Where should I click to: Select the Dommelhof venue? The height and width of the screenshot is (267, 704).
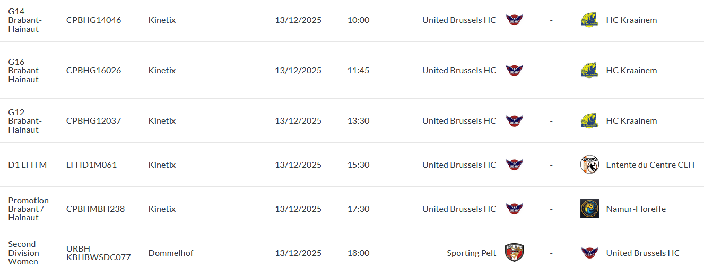click(171, 253)
